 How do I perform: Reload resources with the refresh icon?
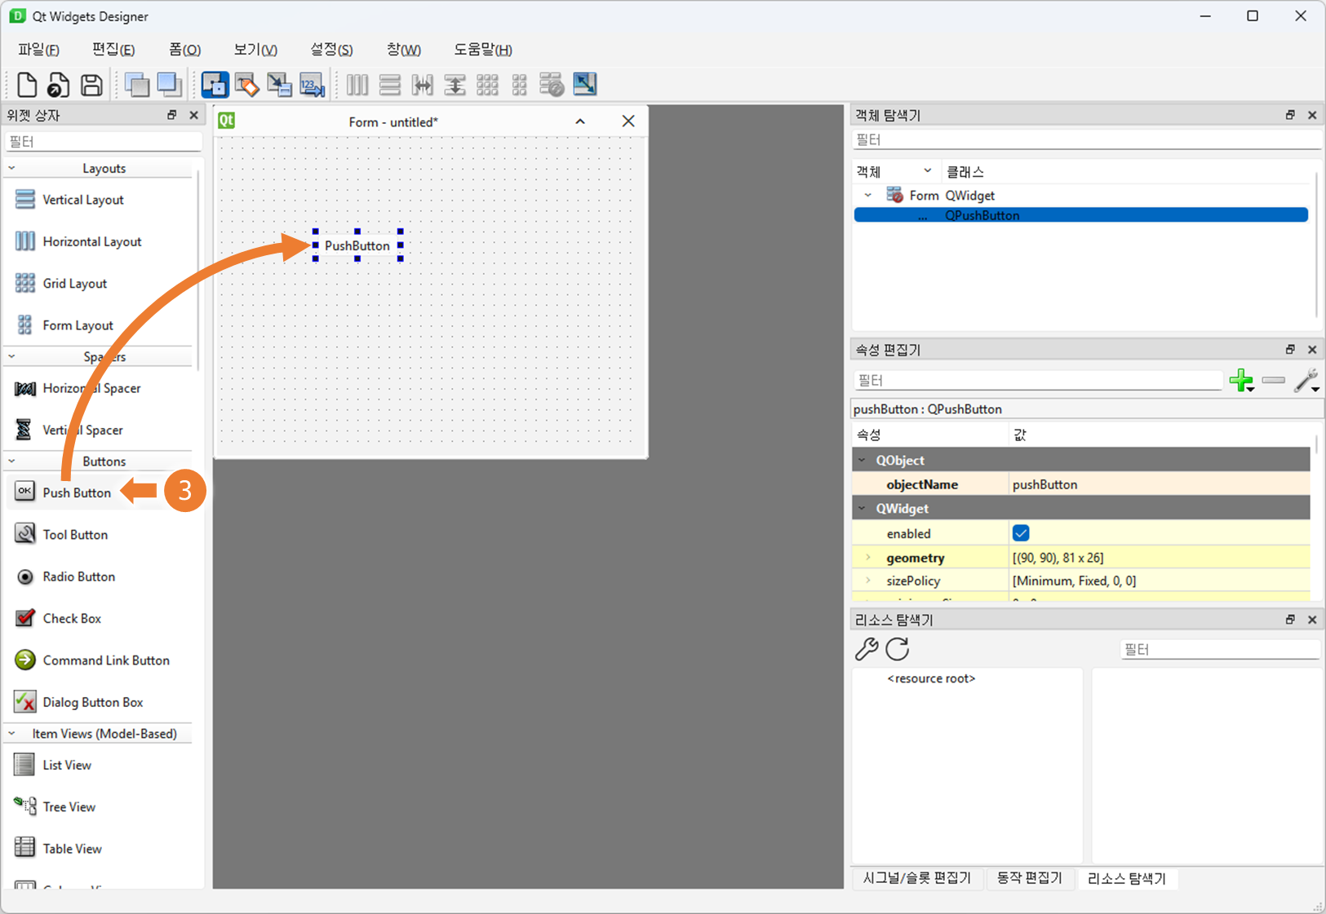coord(898,649)
